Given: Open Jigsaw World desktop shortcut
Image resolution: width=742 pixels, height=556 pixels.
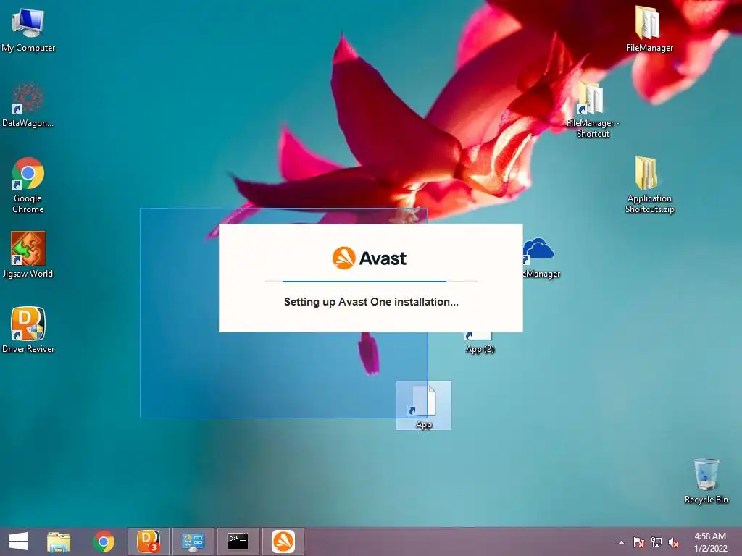Looking at the screenshot, I should point(28,255).
